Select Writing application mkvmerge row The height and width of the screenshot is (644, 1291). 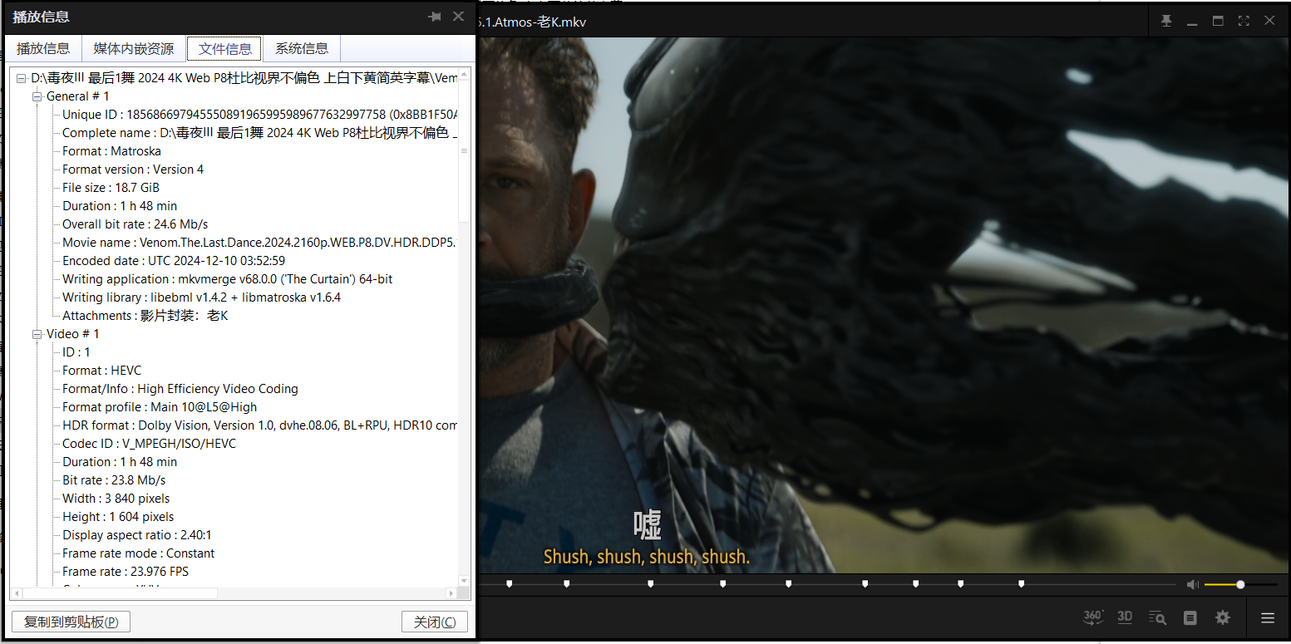click(x=228, y=279)
